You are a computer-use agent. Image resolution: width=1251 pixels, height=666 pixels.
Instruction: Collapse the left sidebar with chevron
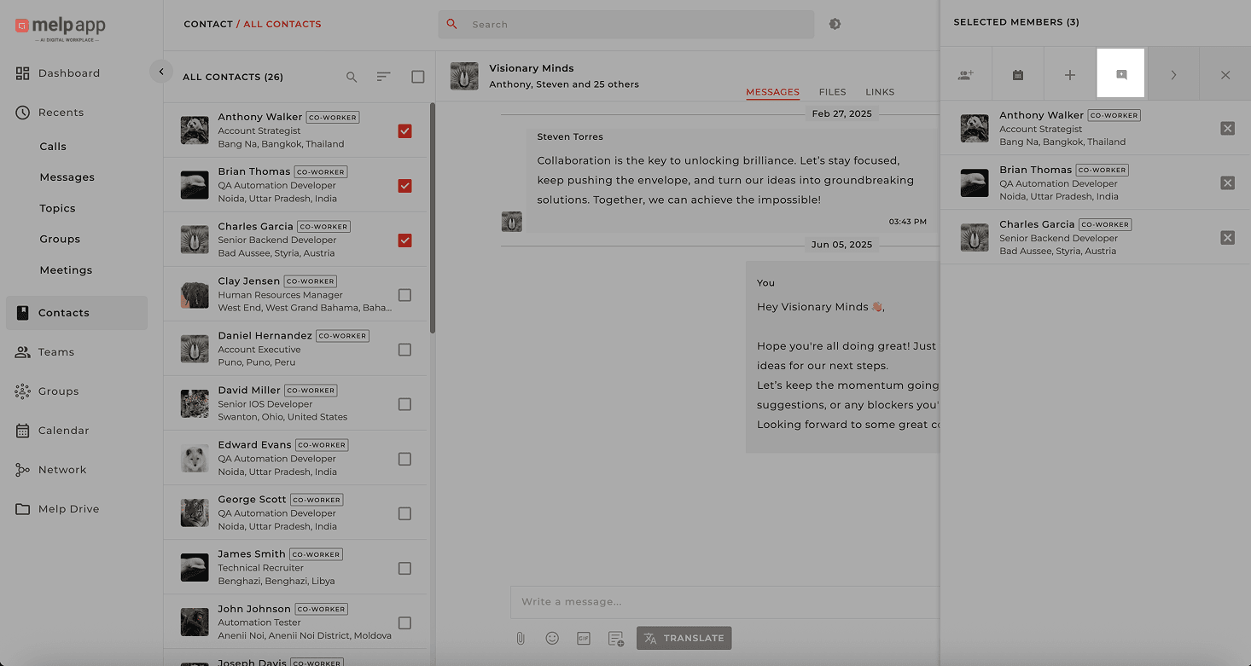tap(161, 72)
